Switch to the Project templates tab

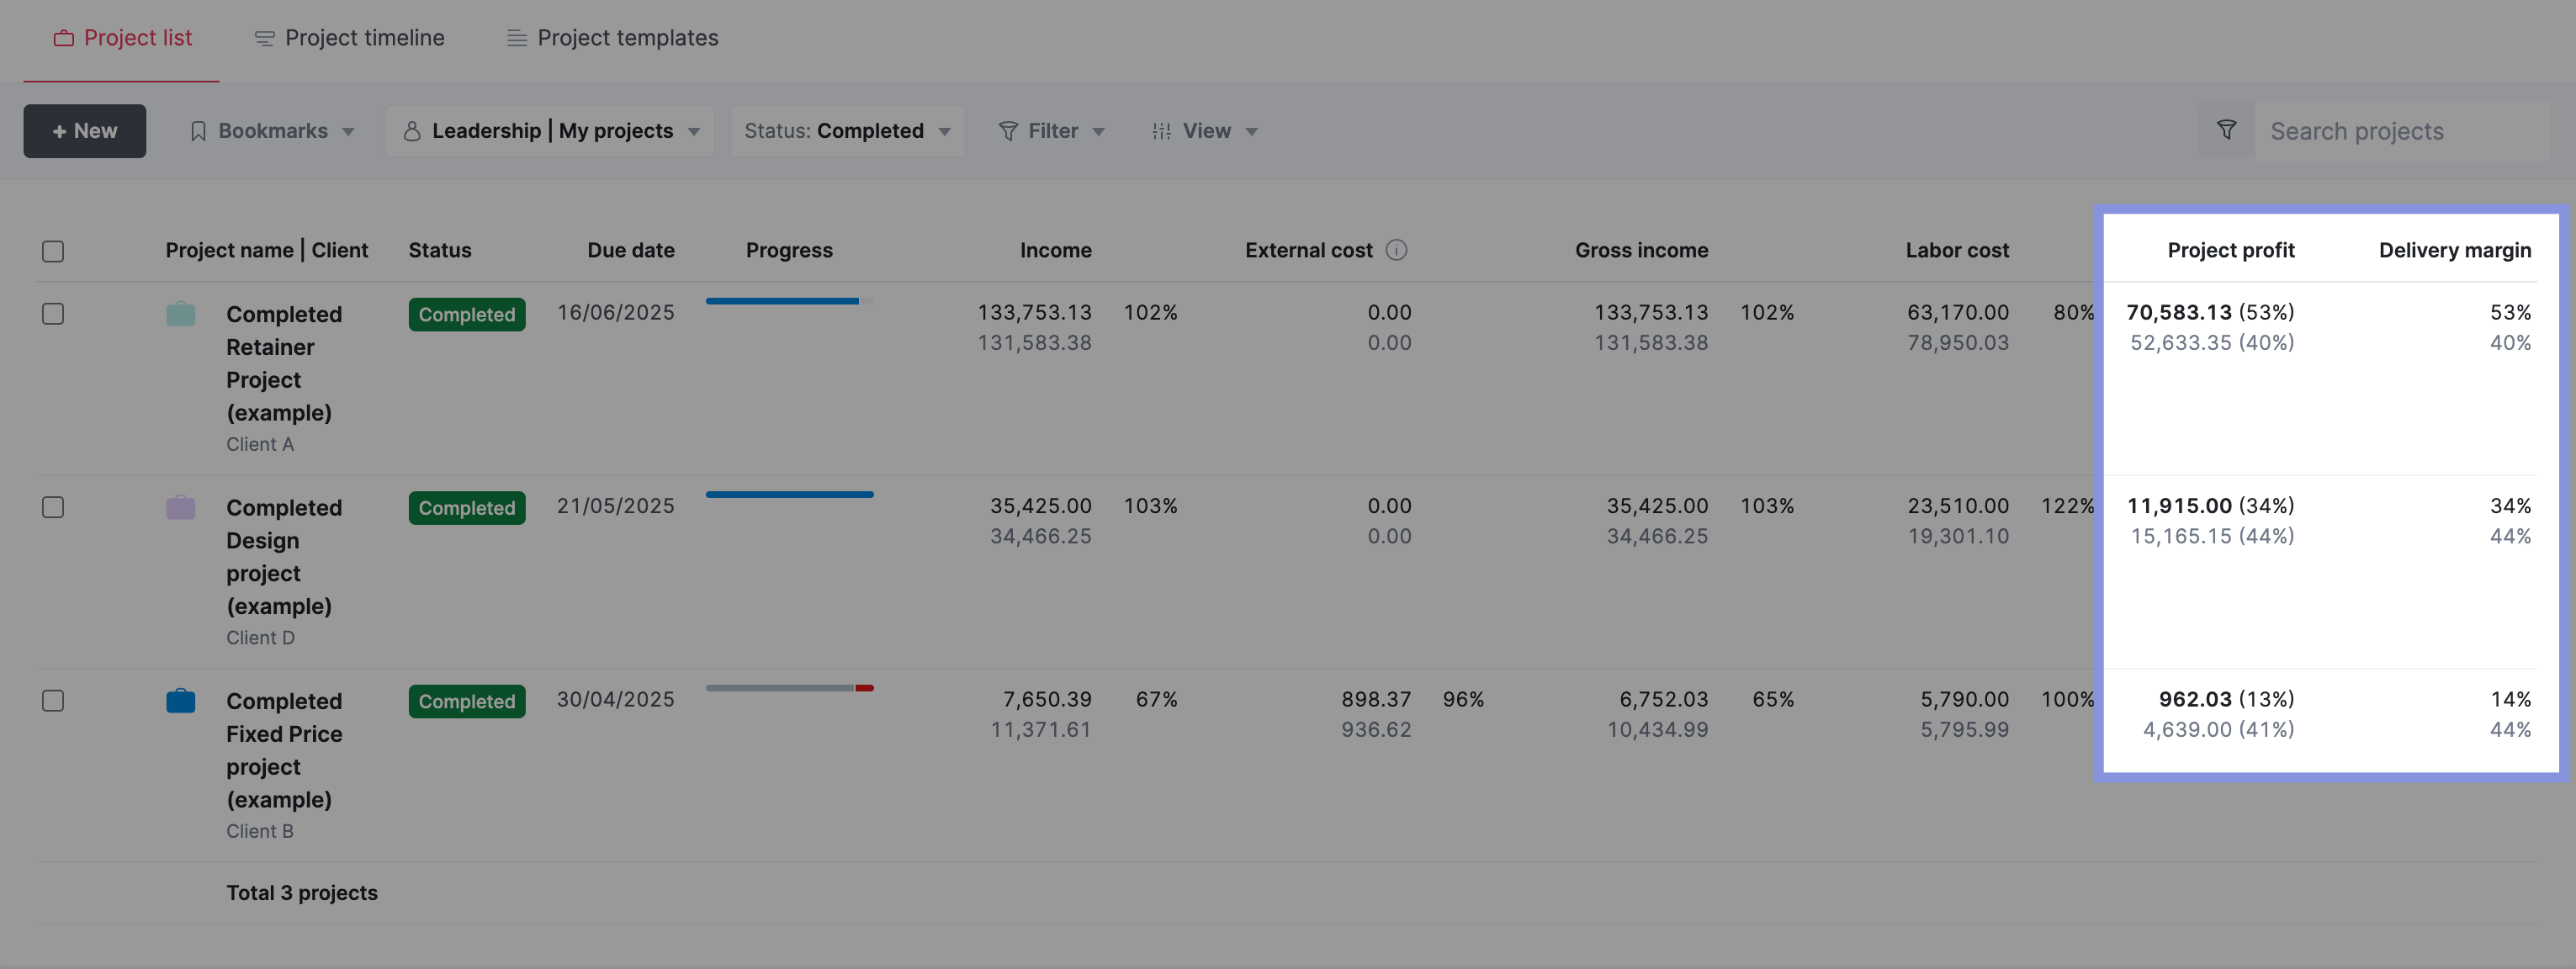(x=612, y=38)
